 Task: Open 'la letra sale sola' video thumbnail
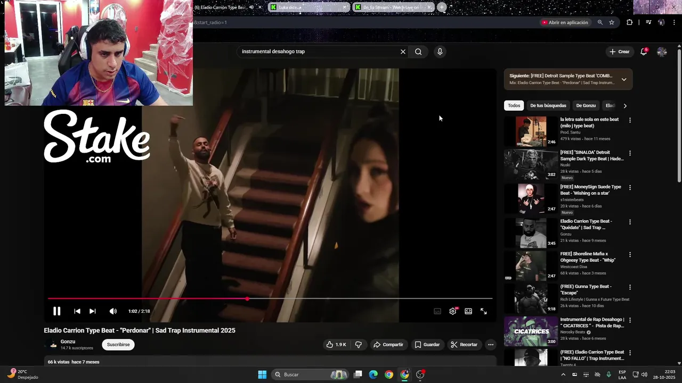(x=531, y=131)
